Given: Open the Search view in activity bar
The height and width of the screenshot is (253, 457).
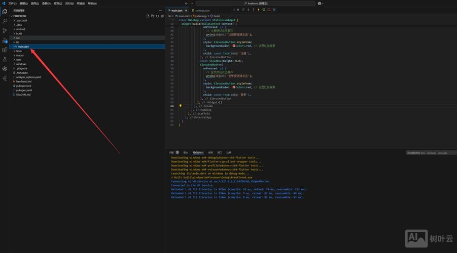Looking at the screenshot, I should tap(5, 21).
